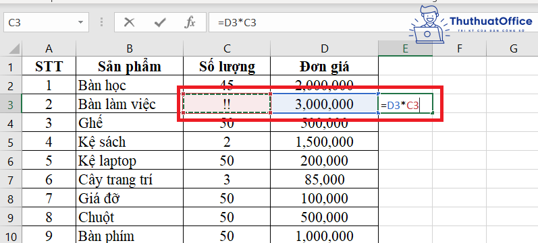
Task: Confirm formula with the checkmark icon
Action: [x=160, y=23]
